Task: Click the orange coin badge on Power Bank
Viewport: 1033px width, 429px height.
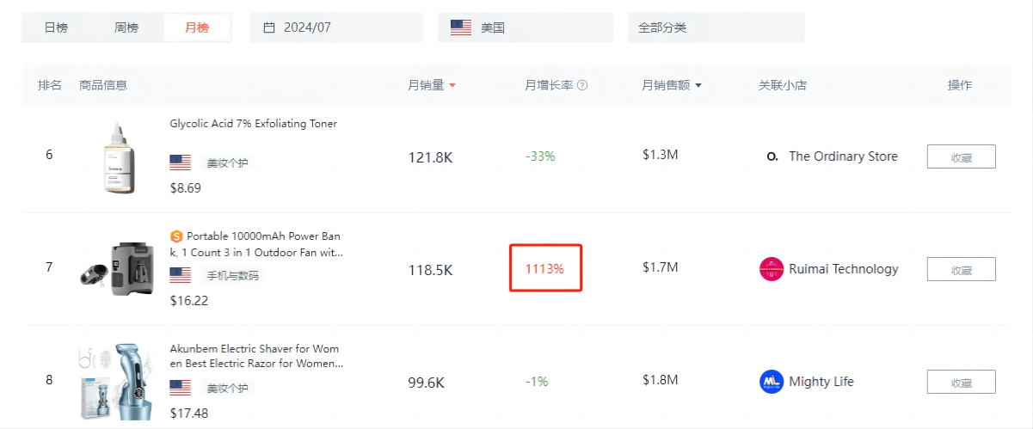Action: (x=176, y=236)
